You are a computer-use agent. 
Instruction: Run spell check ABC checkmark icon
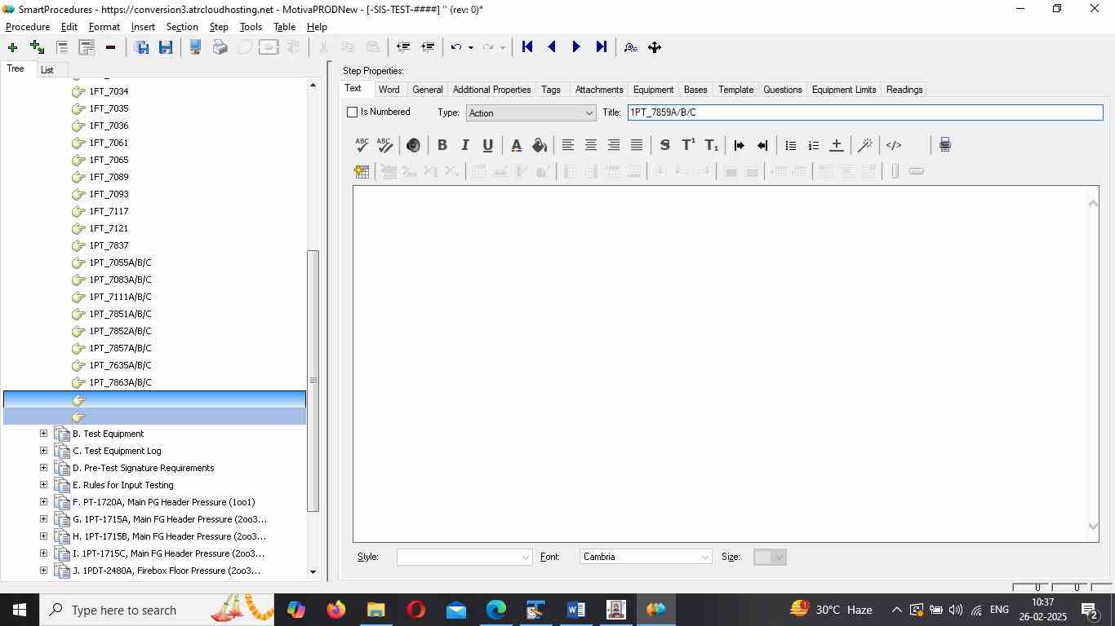(362, 145)
